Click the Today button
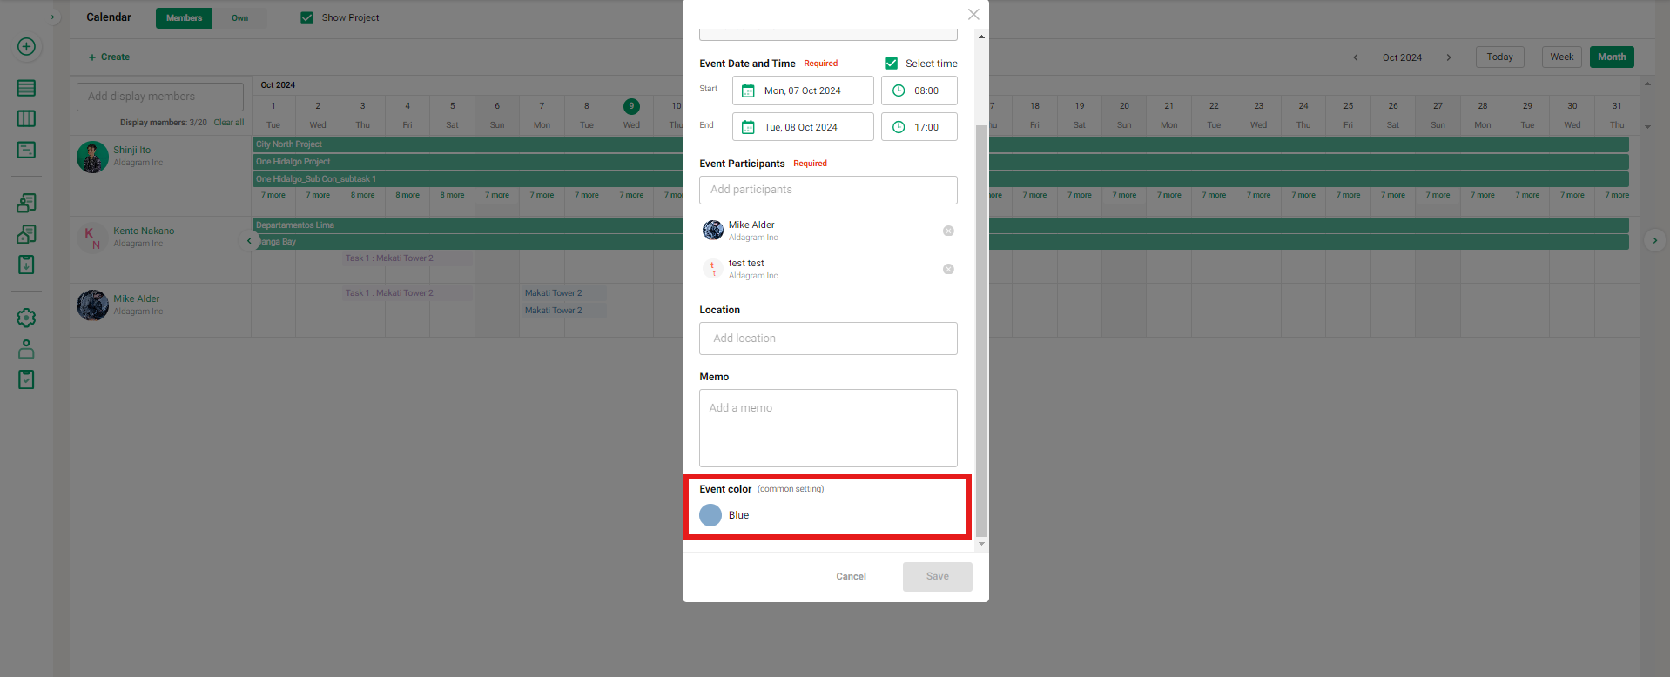The height and width of the screenshot is (677, 1670). tap(1499, 57)
